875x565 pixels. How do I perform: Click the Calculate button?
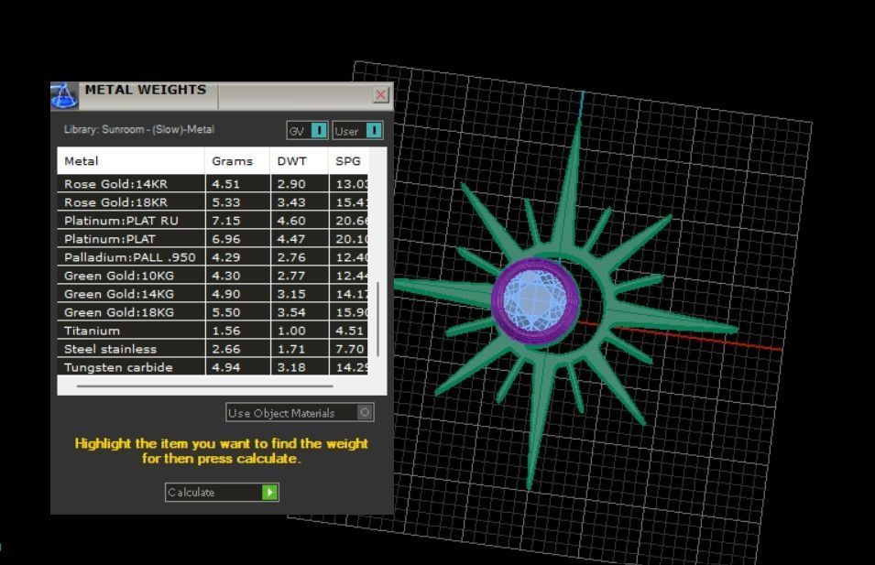(x=222, y=492)
